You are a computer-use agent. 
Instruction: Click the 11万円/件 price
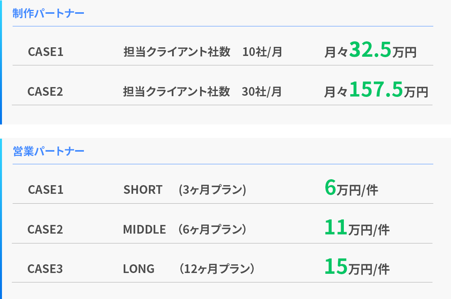pos(357,228)
